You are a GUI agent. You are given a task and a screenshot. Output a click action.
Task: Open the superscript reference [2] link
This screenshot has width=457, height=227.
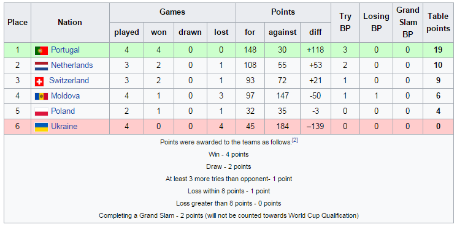[295, 140]
